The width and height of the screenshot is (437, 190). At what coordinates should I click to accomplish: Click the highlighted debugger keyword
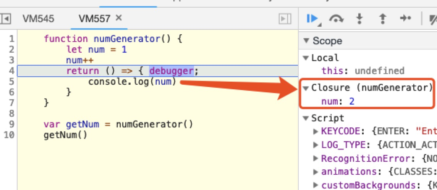[x=171, y=71]
